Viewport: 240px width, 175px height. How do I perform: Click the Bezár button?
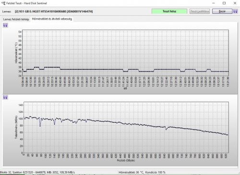222,11
